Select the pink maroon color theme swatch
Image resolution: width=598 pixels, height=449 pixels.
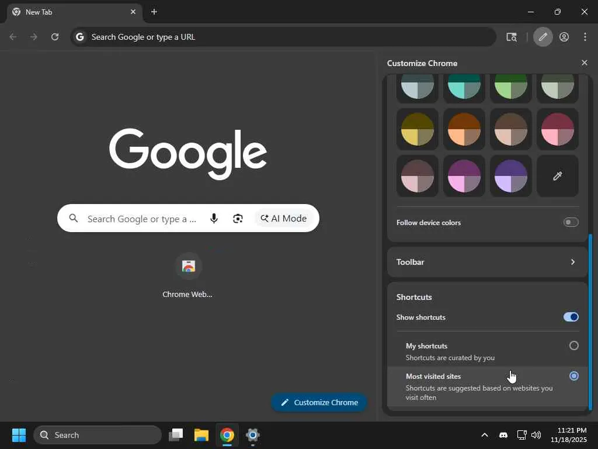click(x=557, y=129)
